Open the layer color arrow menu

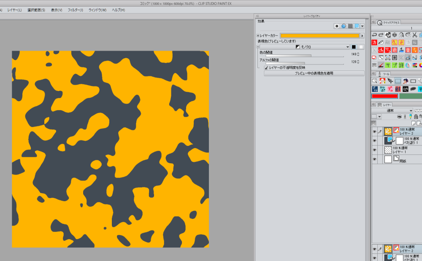[362, 35]
